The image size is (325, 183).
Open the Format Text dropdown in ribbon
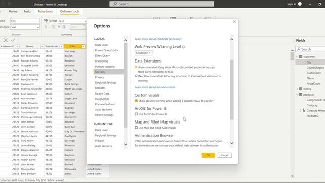(72, 21)
